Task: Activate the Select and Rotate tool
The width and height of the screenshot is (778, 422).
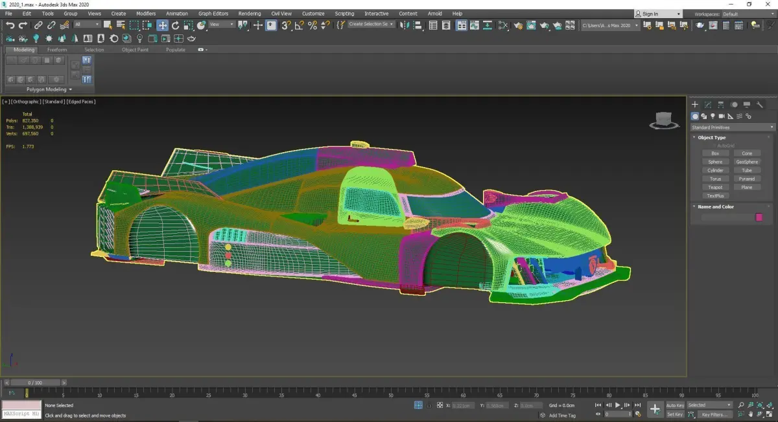Action: [175, 25]
